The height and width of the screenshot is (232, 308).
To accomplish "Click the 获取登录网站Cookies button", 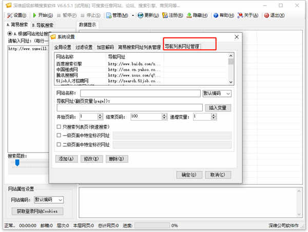I will coord(37,211).
